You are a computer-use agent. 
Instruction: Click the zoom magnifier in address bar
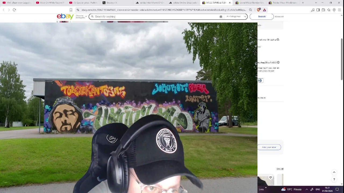click(x=250, y=10)
